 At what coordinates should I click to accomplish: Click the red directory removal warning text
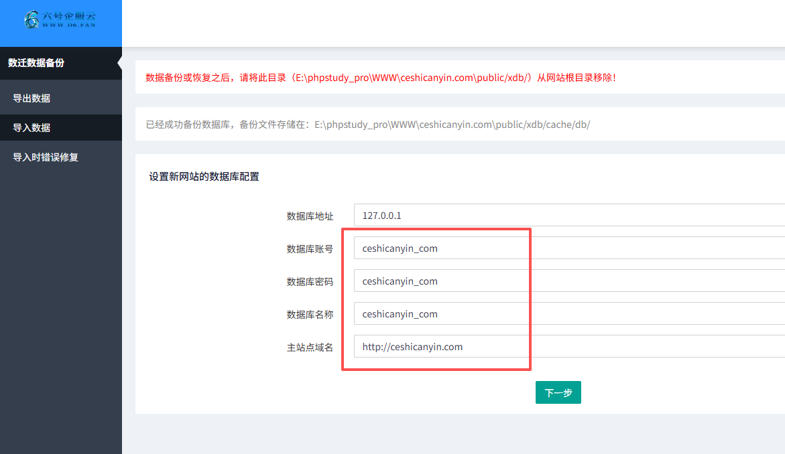click(x=380, y=78)
